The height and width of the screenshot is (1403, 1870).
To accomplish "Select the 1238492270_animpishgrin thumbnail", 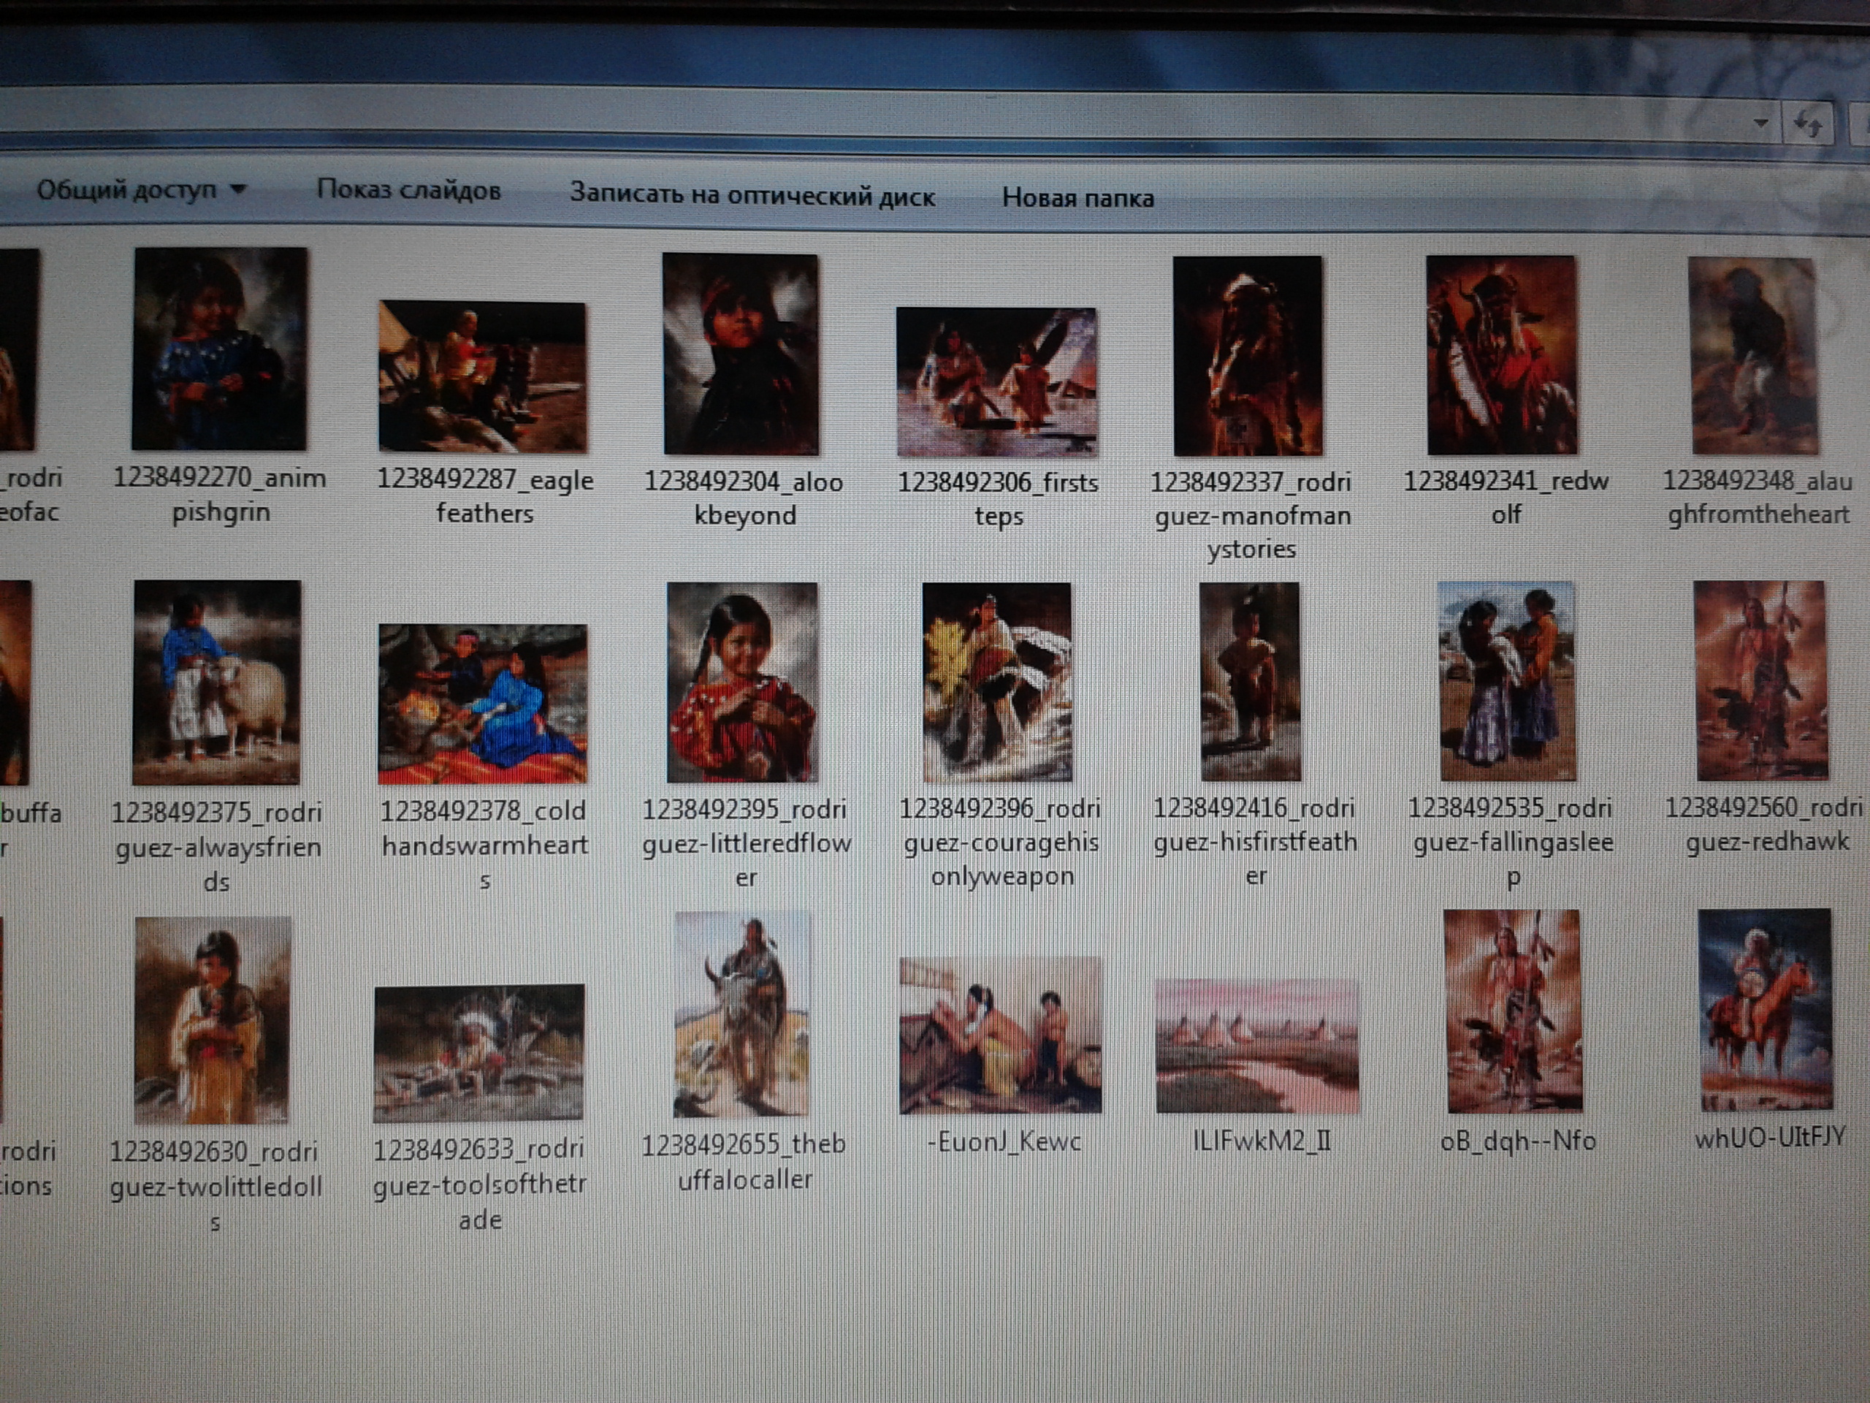I will pyautogui.click(x=220, y=349).
